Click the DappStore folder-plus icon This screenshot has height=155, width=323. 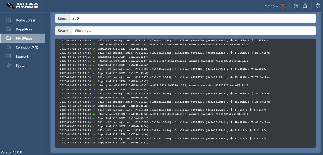(x=9, y=29)
